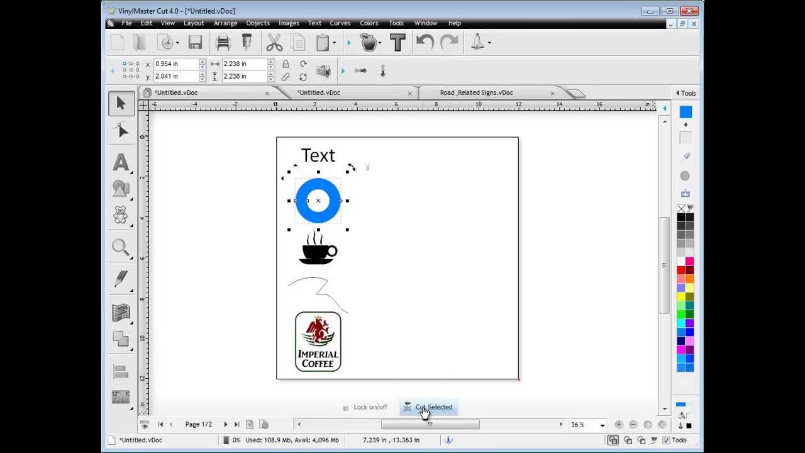
Task: Click the vertical arrow mirror icon
Action: click(382, 70)
